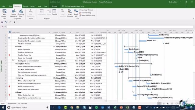Click New Tasks: Auto Scheduled in status bar

click(x=17, y=104)
